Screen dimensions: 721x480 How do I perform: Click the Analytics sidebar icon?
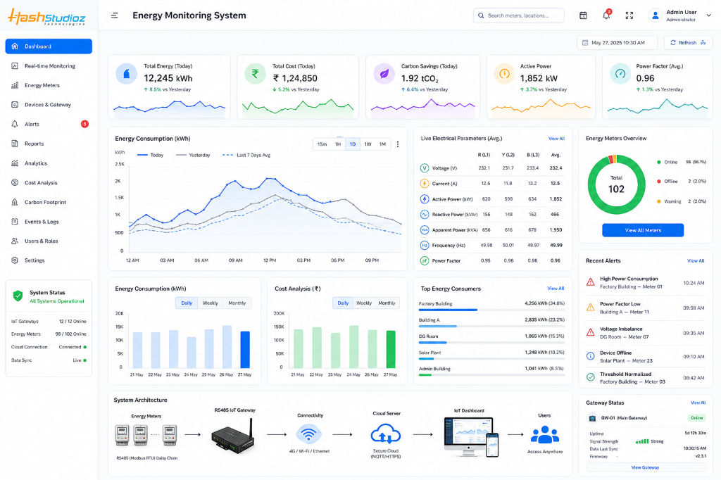pos(15,163)
